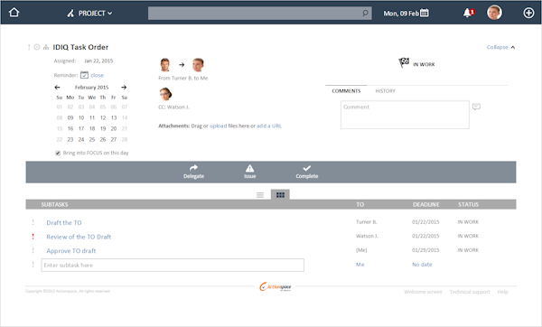
Task: Go to next month in reminder calendar
Action: [x=124, y=87]
